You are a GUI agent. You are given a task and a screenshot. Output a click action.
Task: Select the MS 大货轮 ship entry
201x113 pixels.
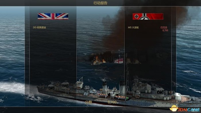click(x=133, y=27)
